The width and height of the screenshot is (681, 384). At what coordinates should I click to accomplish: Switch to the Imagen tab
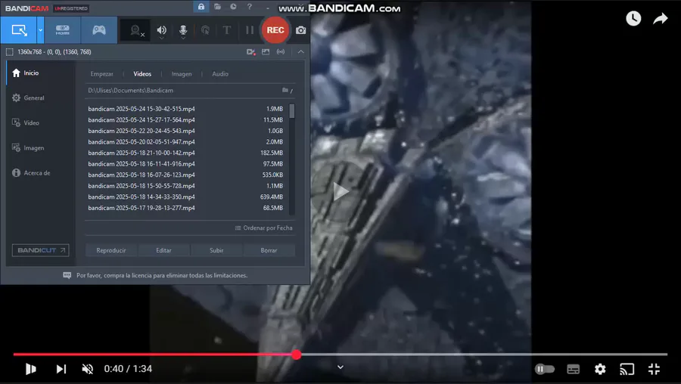(x=182, y=74)
